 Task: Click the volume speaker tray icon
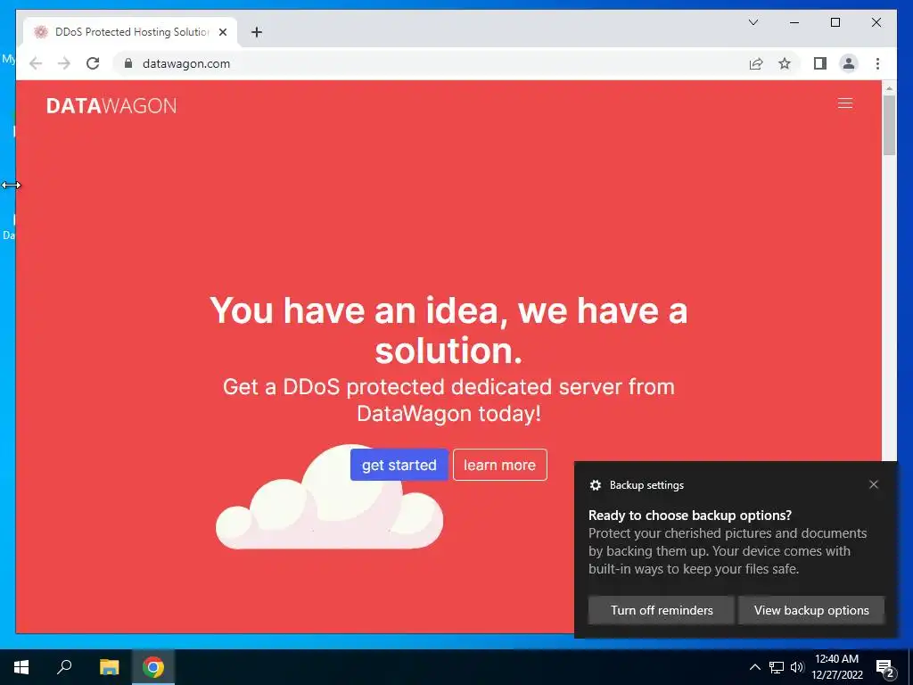click(797, 667)
